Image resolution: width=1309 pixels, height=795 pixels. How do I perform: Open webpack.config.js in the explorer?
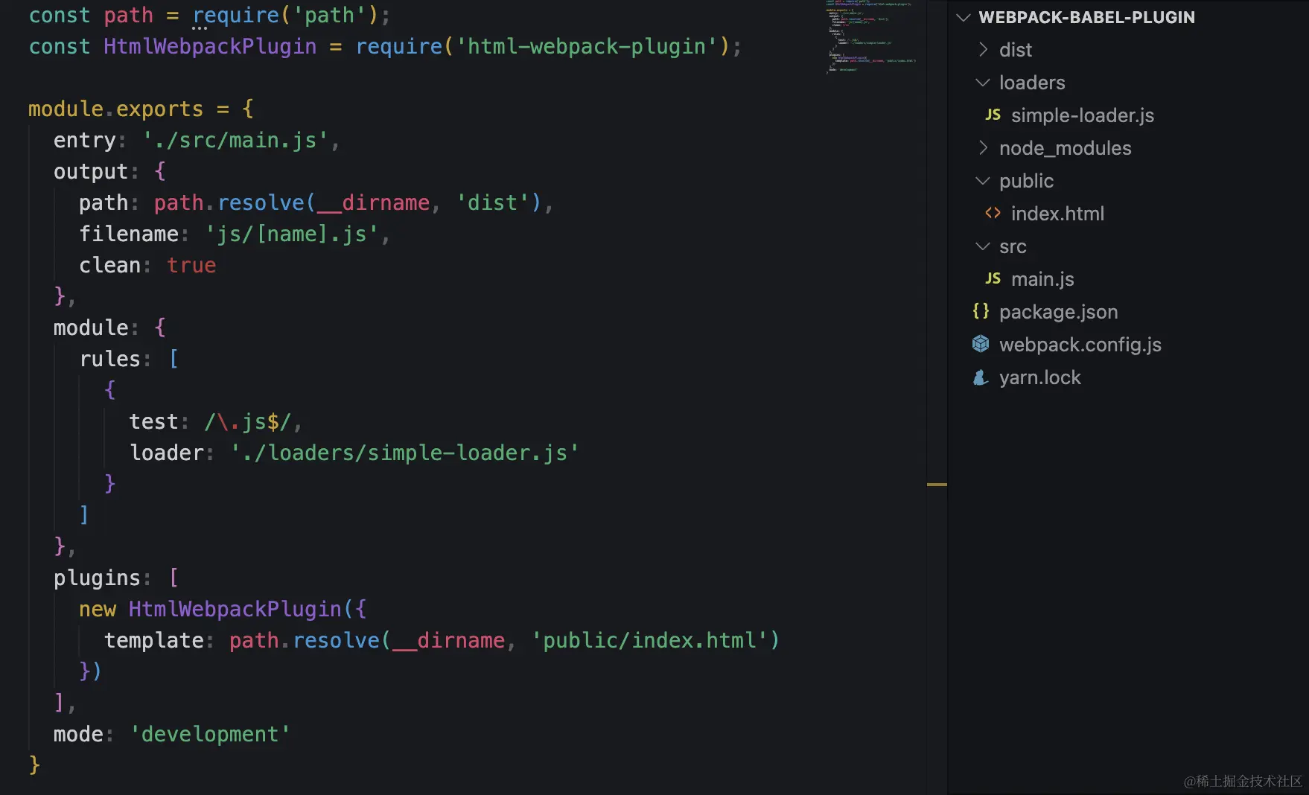tap(1080, 345)
